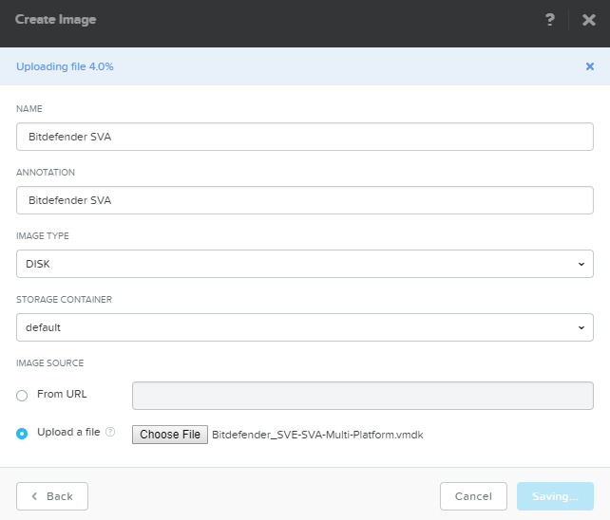Click the chevron arrow of Storage Container field
The height and width of the screenshot is (520, 610).
click(581, 327)
